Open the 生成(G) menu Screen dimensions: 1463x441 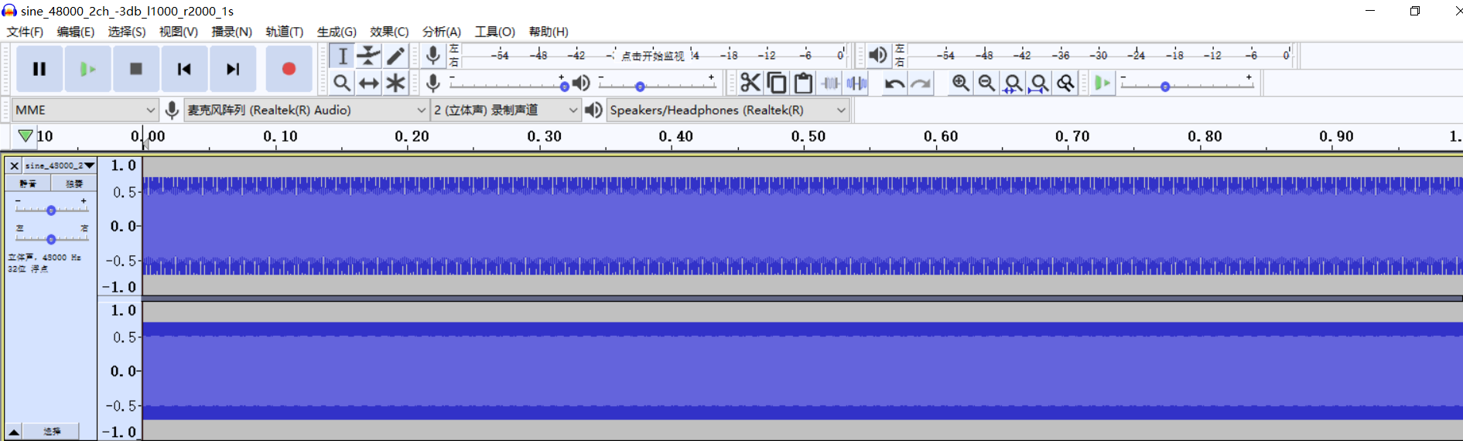pyautogui.click(x=336, y=32)
